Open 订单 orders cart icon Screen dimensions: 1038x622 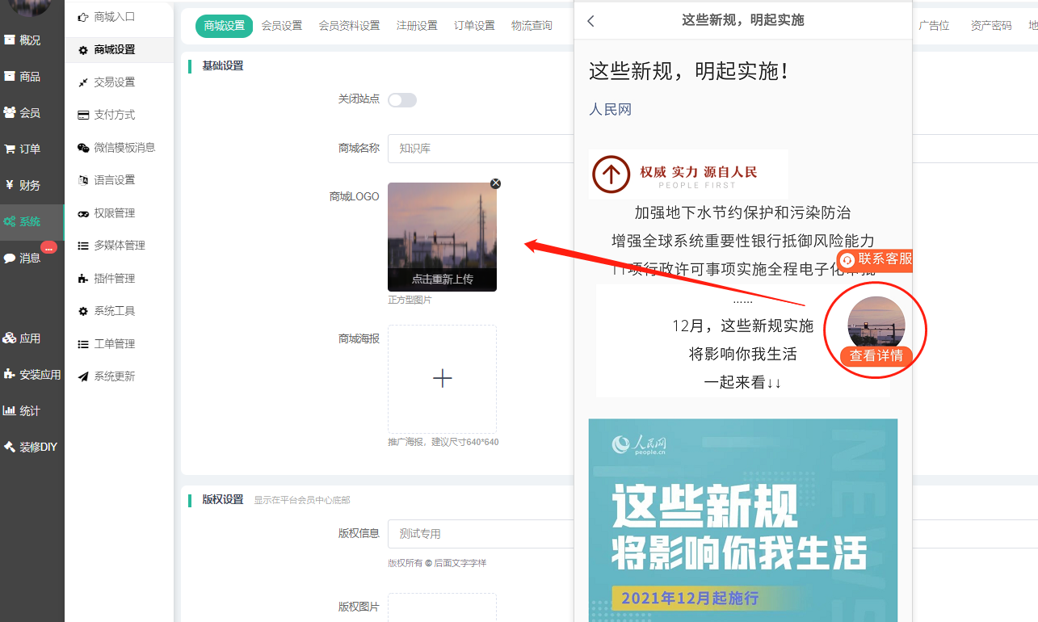[x=10, y=149]
